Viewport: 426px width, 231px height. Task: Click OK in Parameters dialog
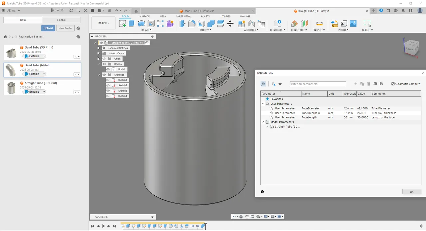[412, 192]
